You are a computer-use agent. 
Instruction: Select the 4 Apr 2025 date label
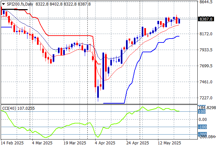point(105,143)
